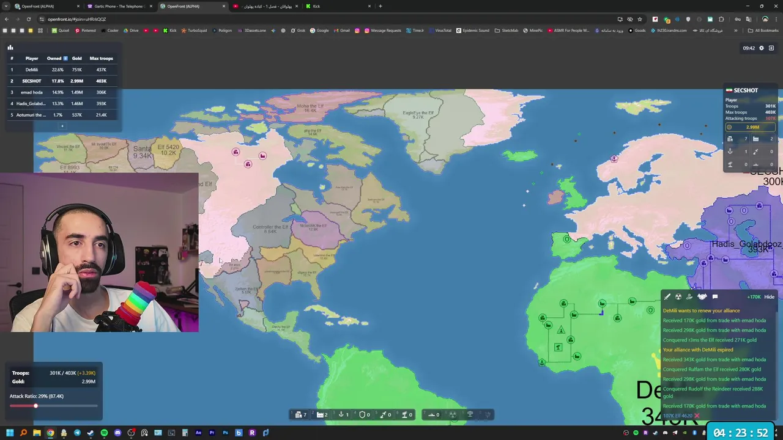Select Aotumuri the... row in leaderboard
Viewport: 783px width, 440px height.
click(62, 115)
